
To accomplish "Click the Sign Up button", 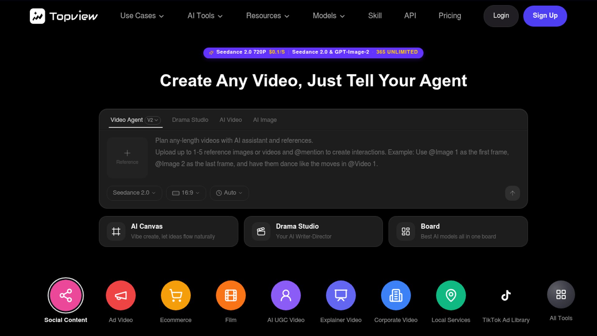I will point(545,16).
